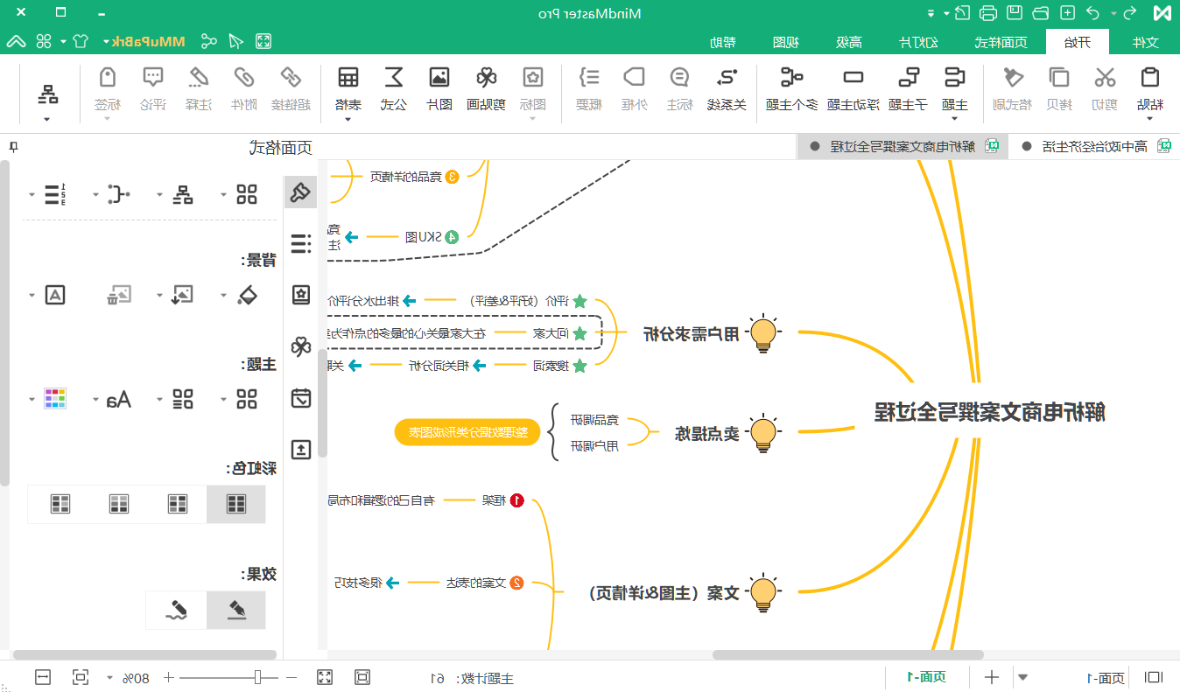Click the 概要 summary bracket icon
Viewport: 1180px width, 692px height.
tap(590, 79)
